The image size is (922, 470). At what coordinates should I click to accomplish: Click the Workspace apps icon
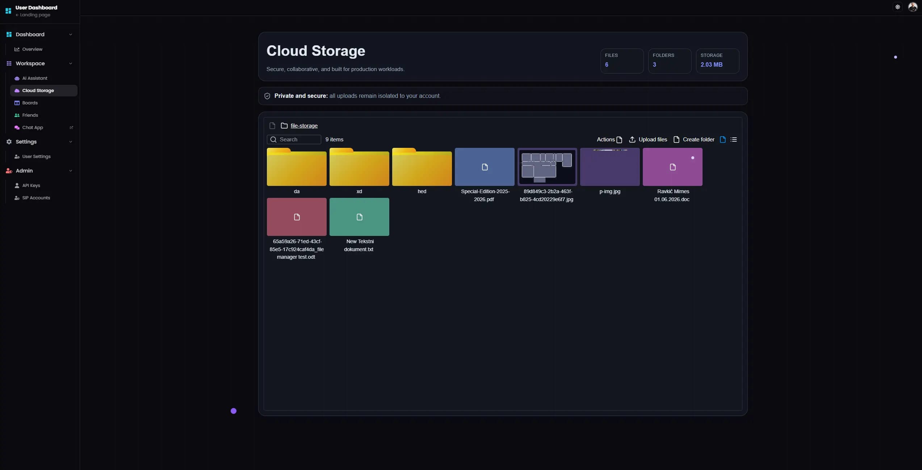(x=9, y=63)
